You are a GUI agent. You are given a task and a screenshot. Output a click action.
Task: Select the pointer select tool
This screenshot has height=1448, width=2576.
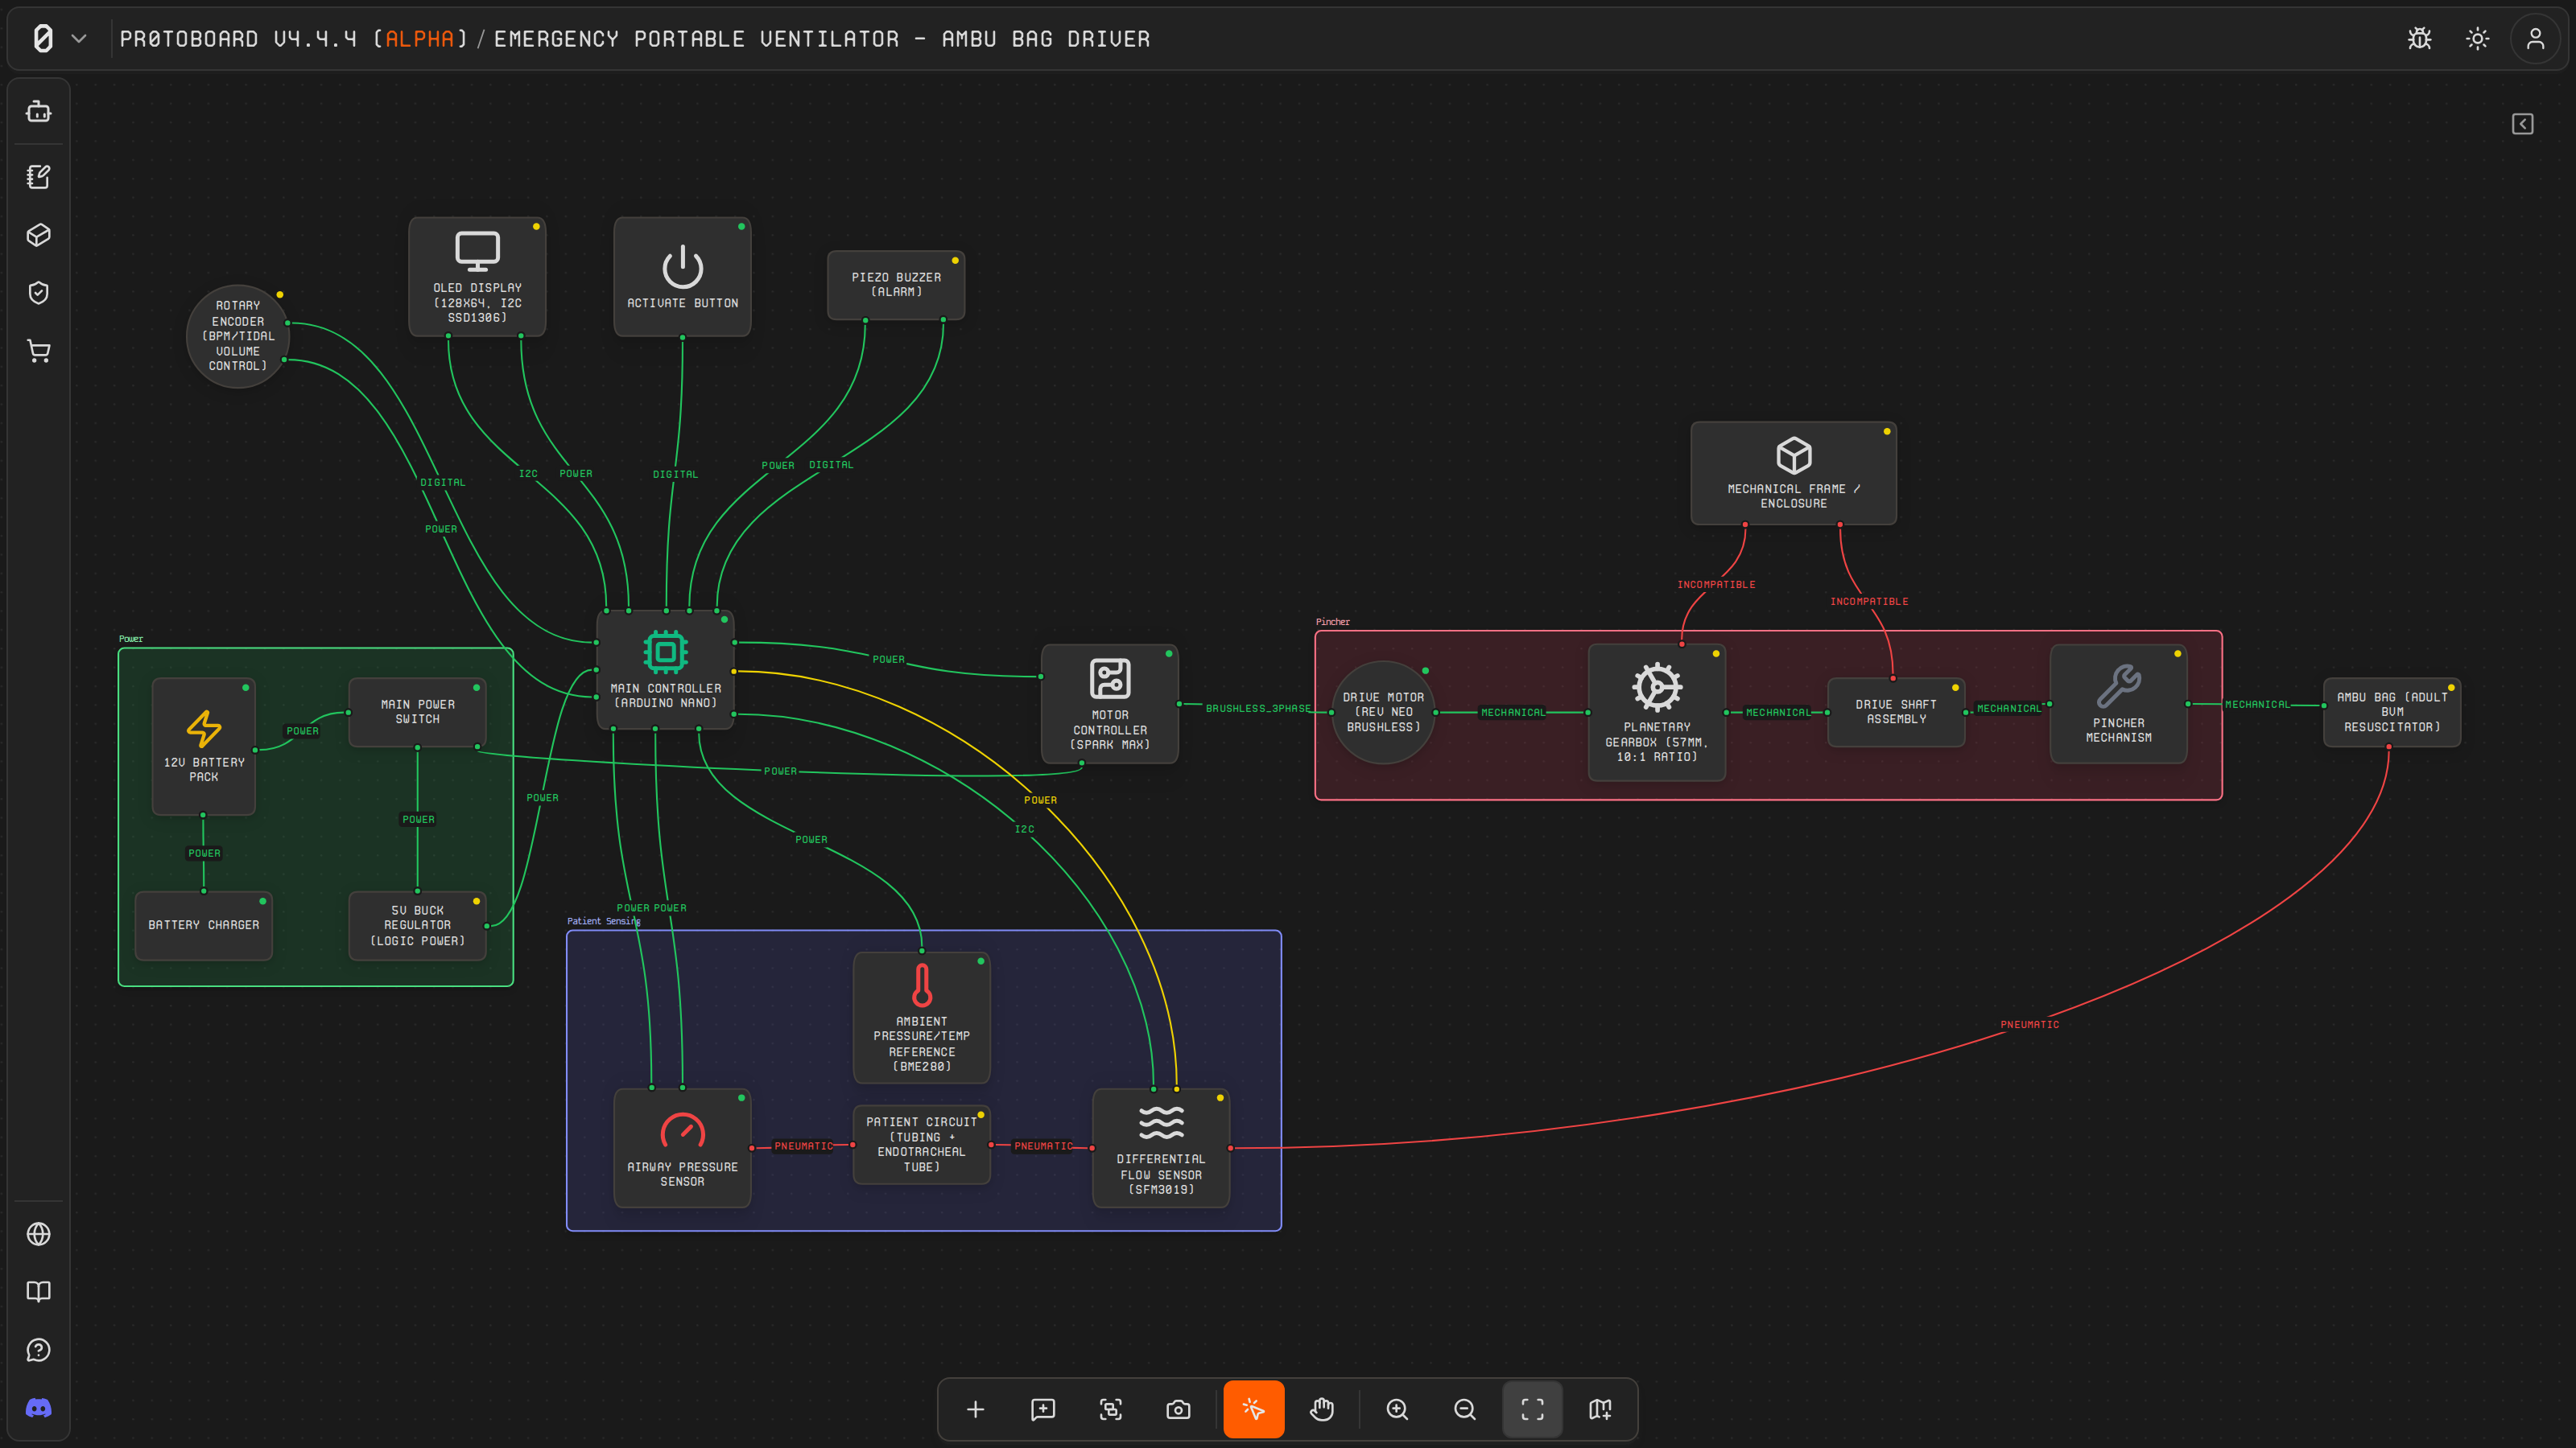point(1253,1409)
